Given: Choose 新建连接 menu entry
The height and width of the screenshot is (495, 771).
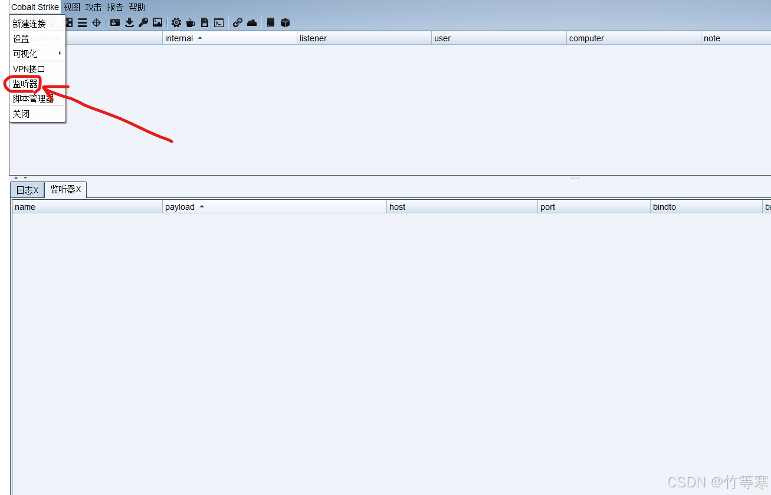Looking at the screenshot, I should point(29,24).
